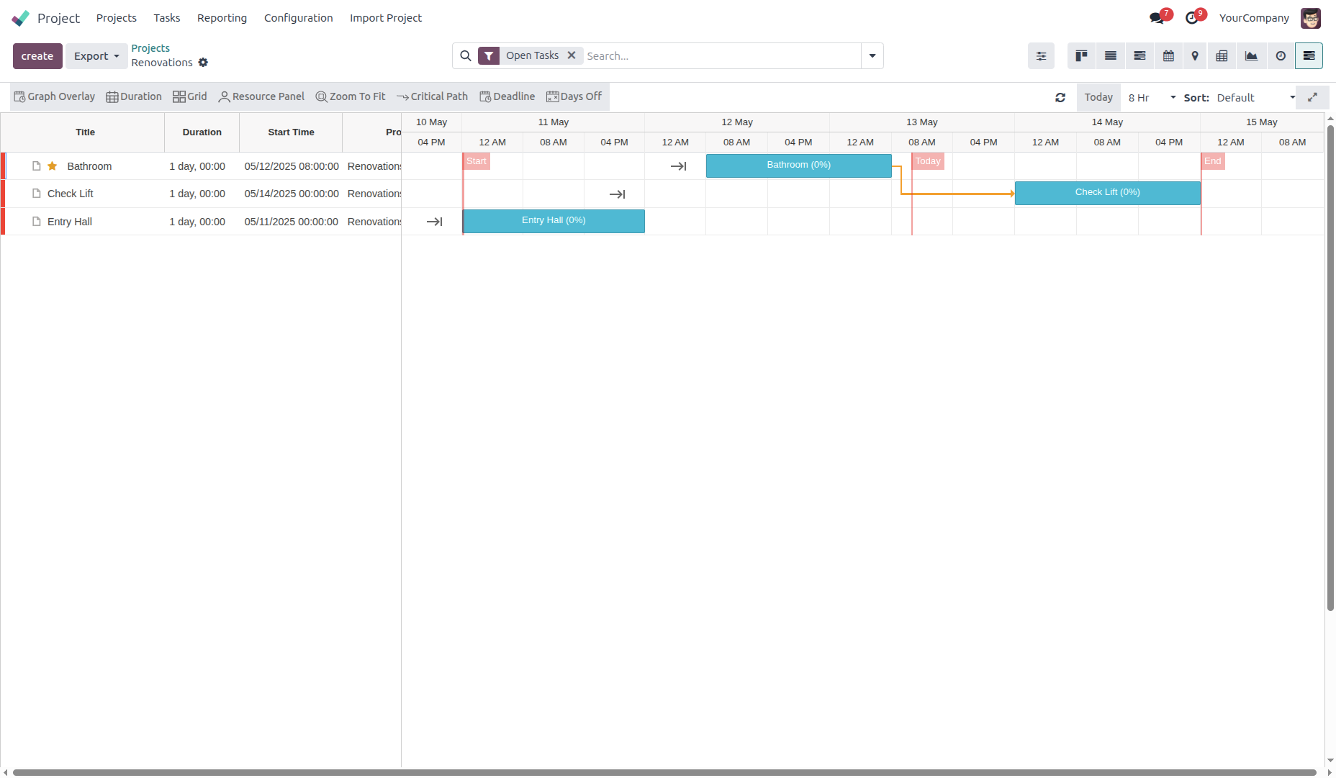Switch to Pivot table view

1222,56
